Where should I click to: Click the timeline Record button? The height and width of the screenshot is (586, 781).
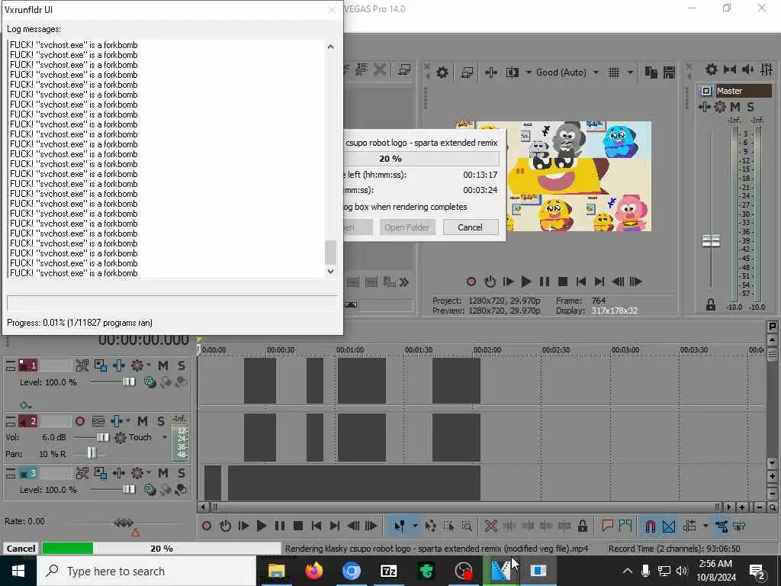click(x=207, y=526)
